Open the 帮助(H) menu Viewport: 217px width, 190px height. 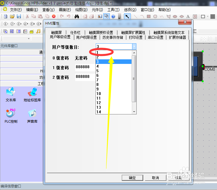[x=165, y=10]
